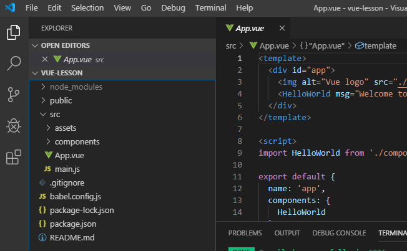Switch to the Debug Console tab
Screen dimensions: 407x251
pos(339,233)
